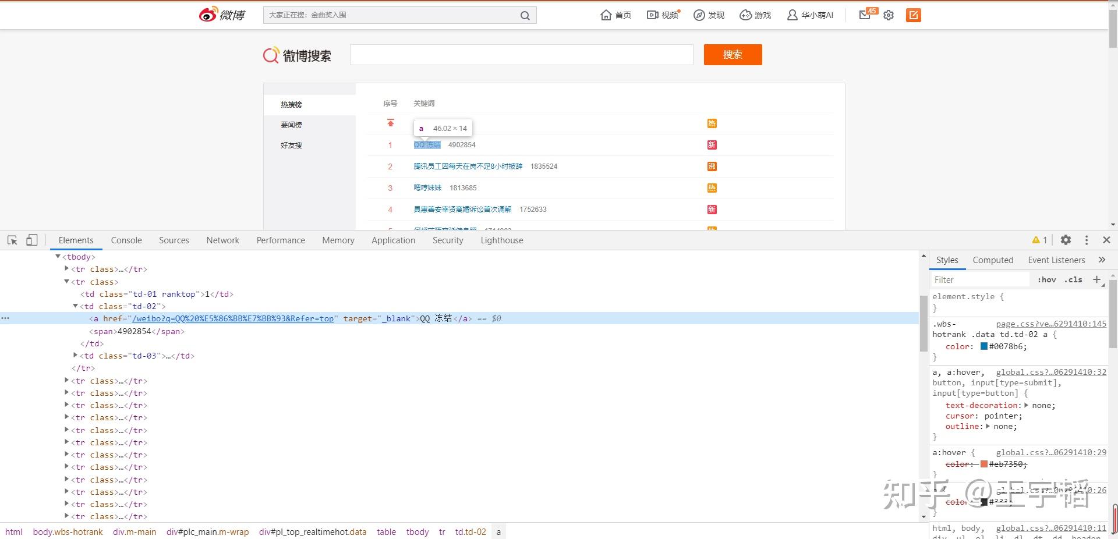Switch to the Network panel in DevTools

click(x=222, y=240)
